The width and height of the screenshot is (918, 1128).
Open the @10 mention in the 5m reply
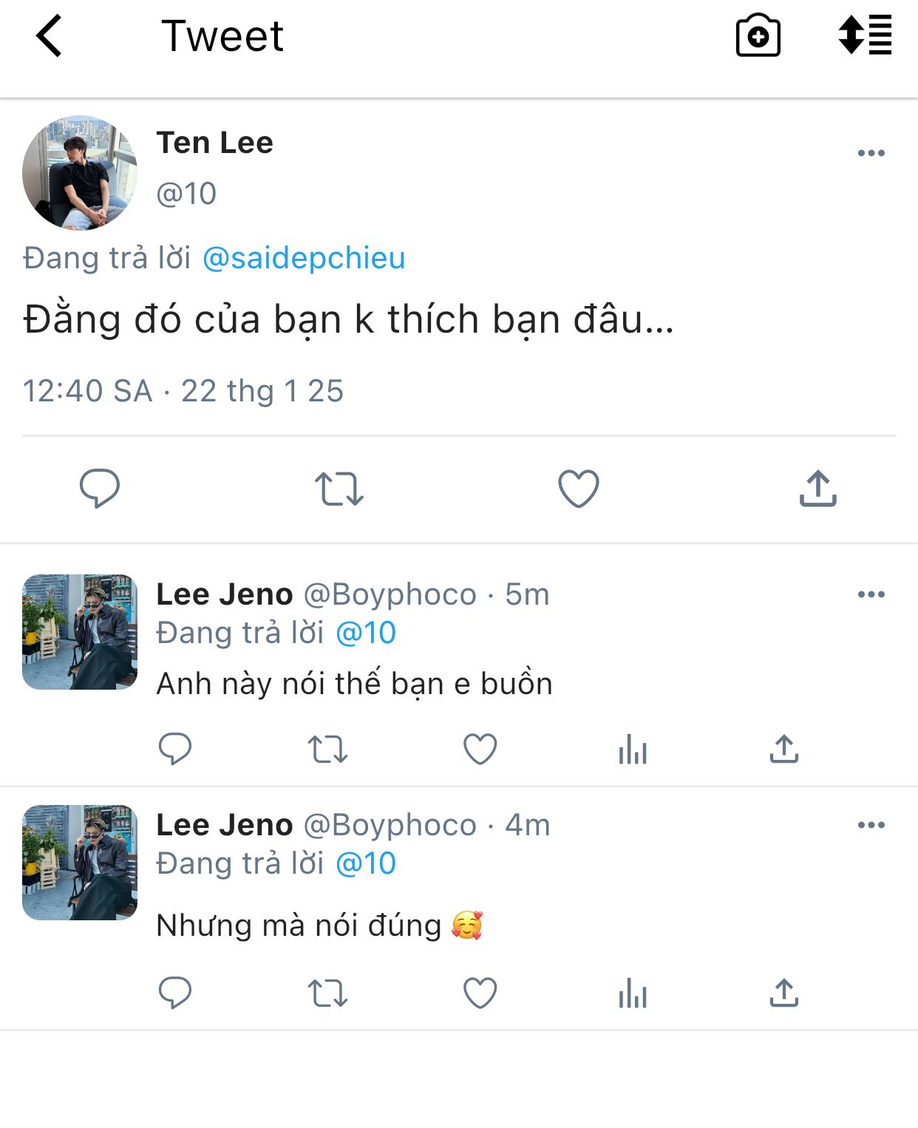[x=366, y=633]
